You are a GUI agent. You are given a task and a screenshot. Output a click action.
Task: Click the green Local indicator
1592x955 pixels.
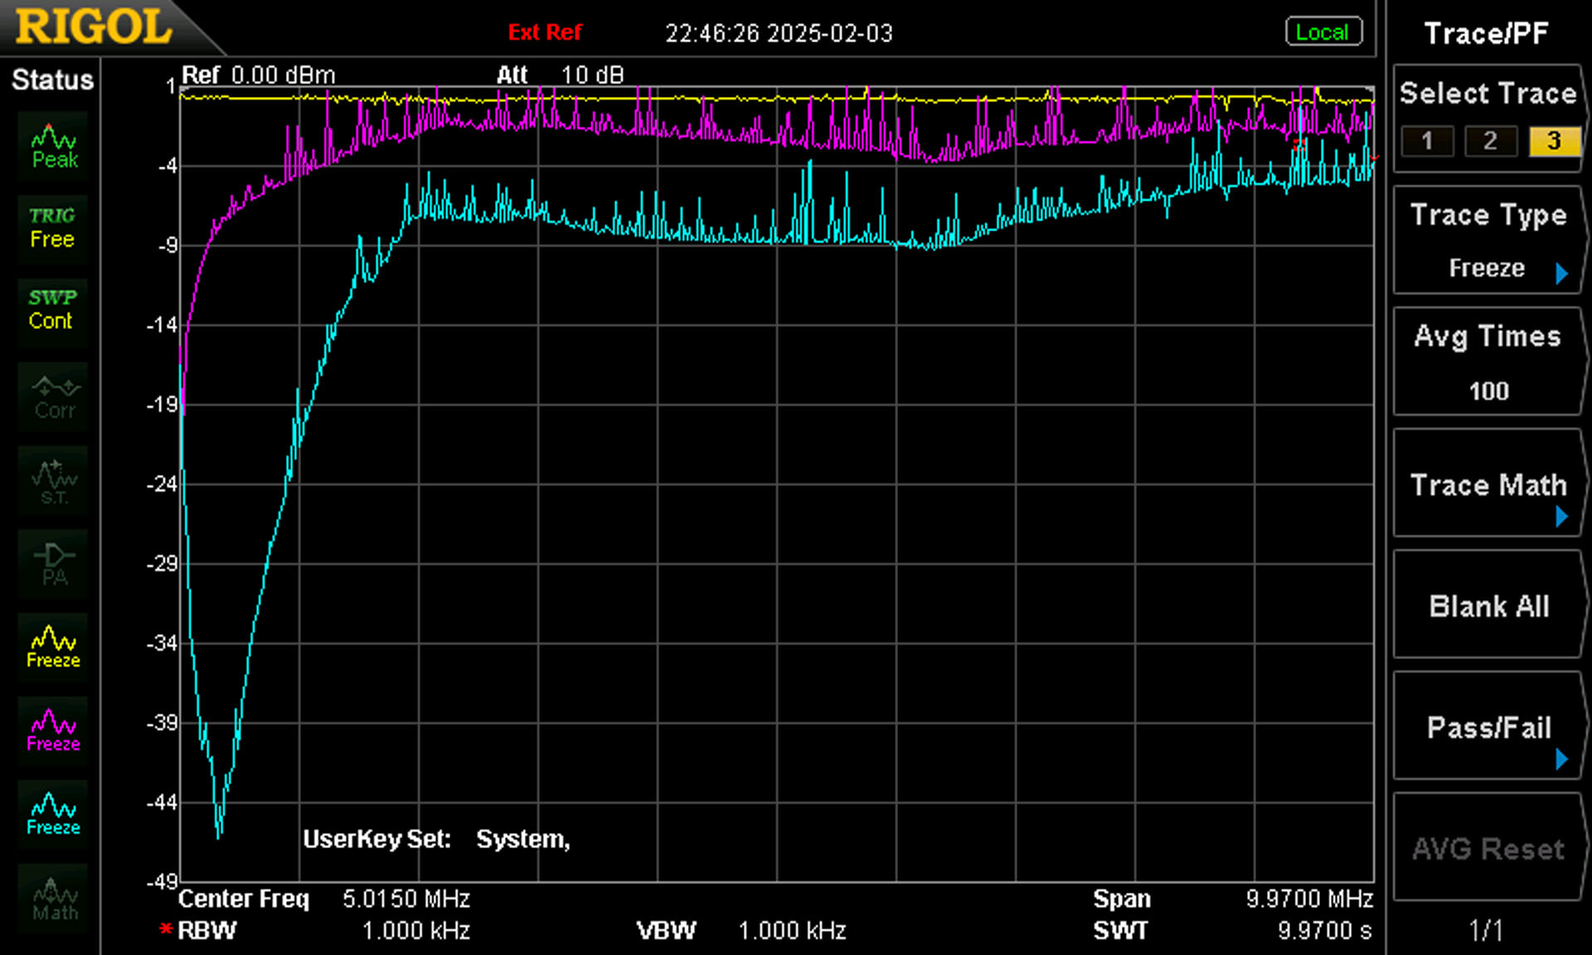[1323, 32]
